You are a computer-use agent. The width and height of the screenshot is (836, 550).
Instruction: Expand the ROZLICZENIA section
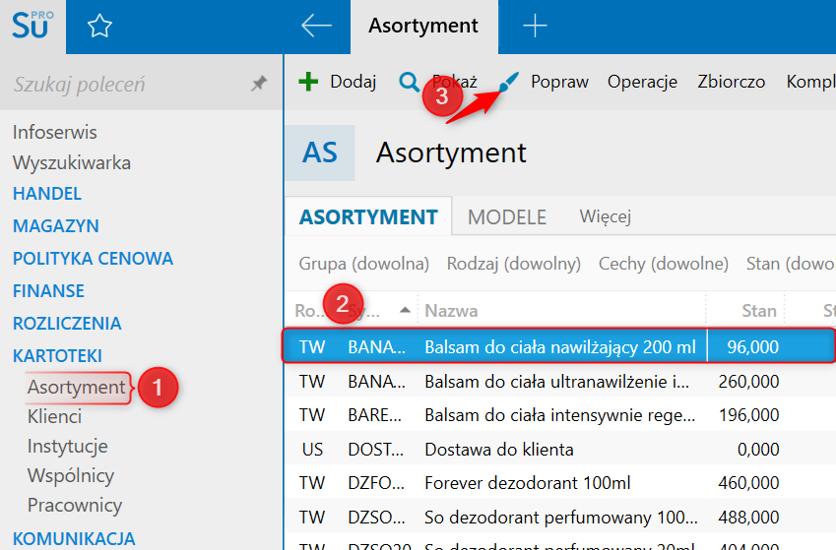[67, 324]
